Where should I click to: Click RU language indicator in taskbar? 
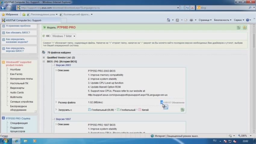pos(215,141)
